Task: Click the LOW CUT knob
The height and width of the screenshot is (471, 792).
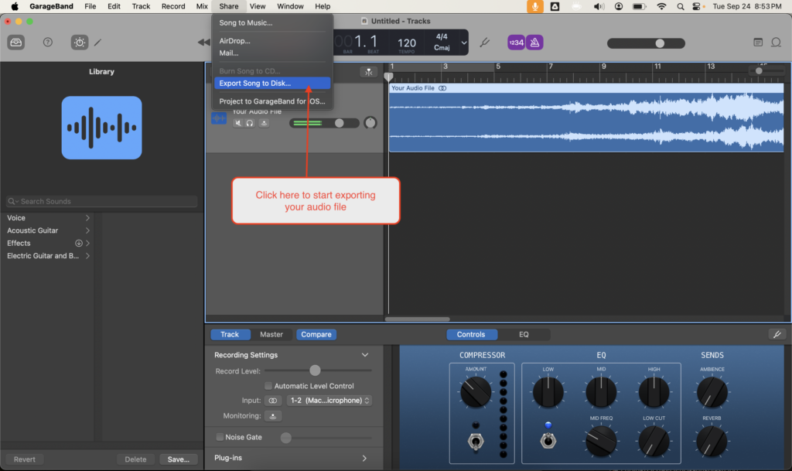Action: point(654,441)
